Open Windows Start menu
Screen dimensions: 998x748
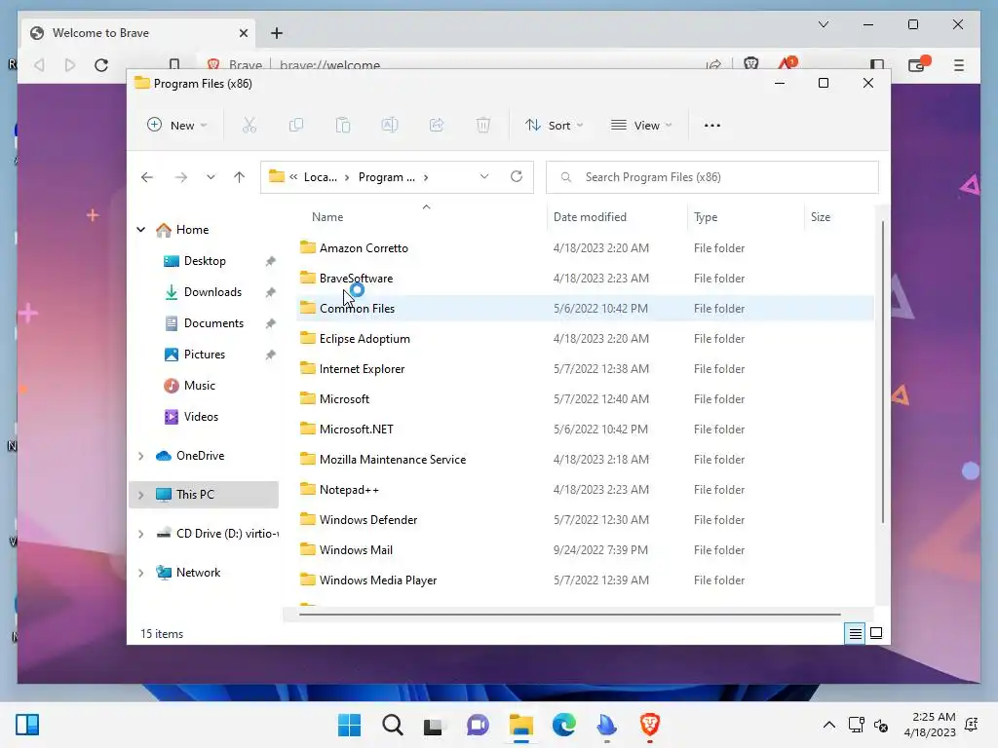[350, 725]
